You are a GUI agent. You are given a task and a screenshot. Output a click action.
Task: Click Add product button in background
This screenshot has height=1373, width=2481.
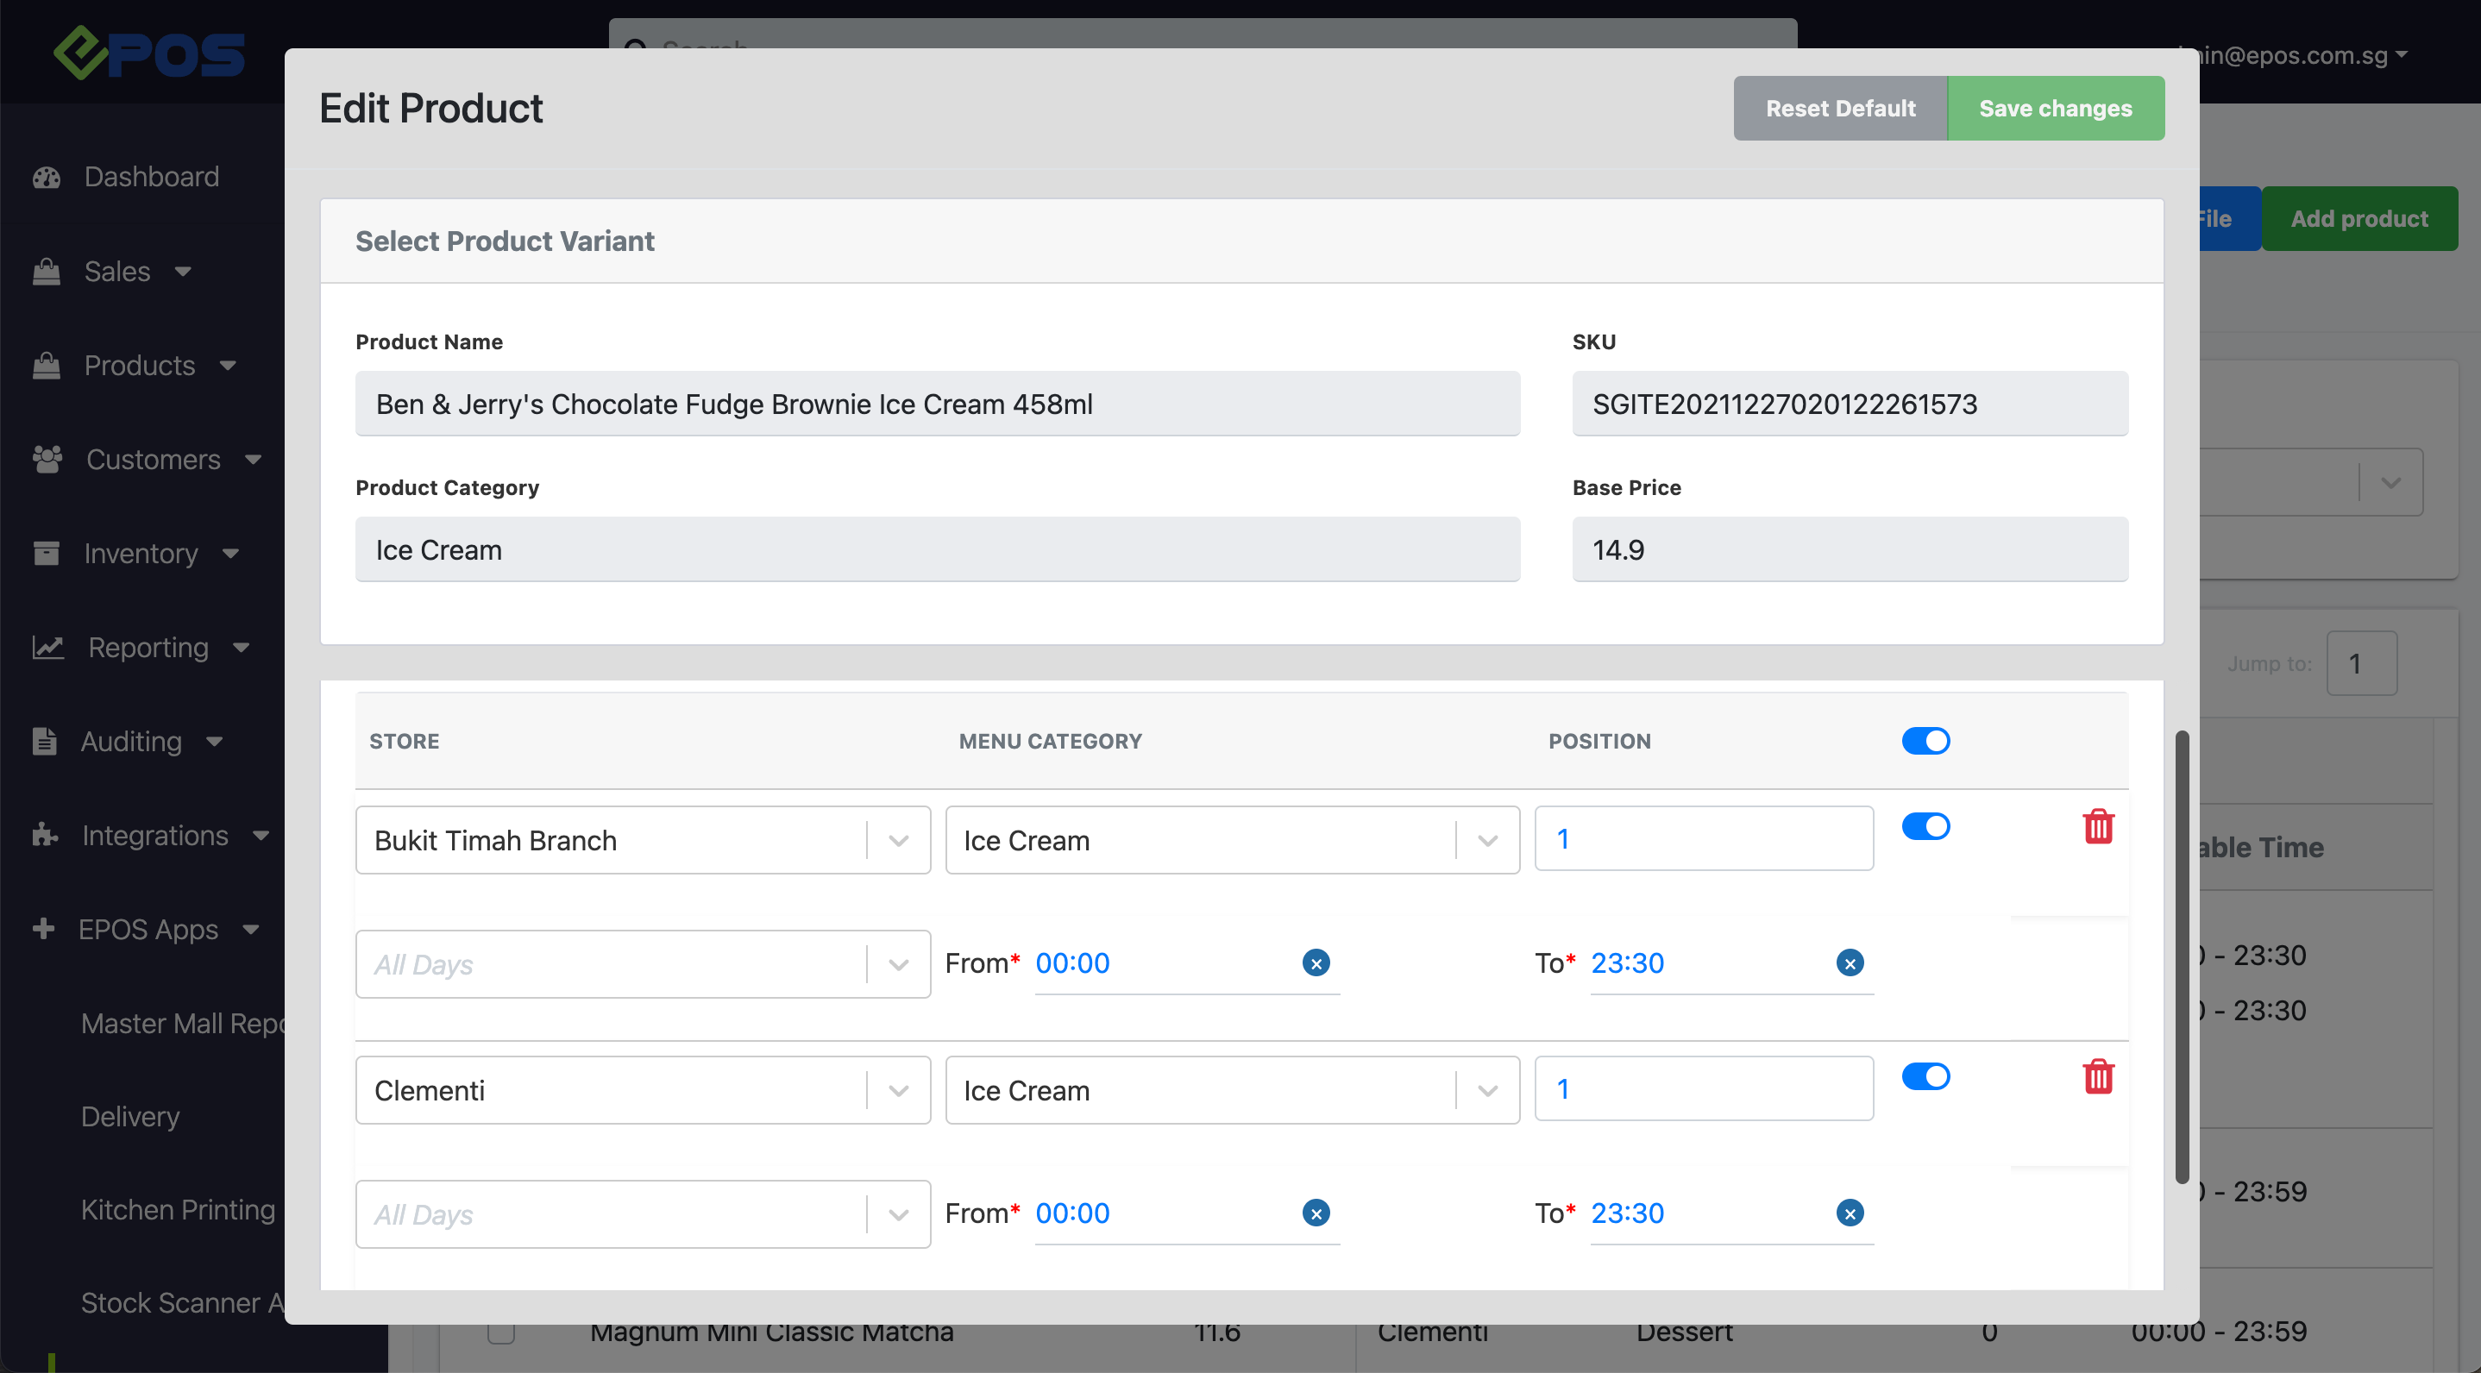pyautogui.click(x=2359, y=218)
